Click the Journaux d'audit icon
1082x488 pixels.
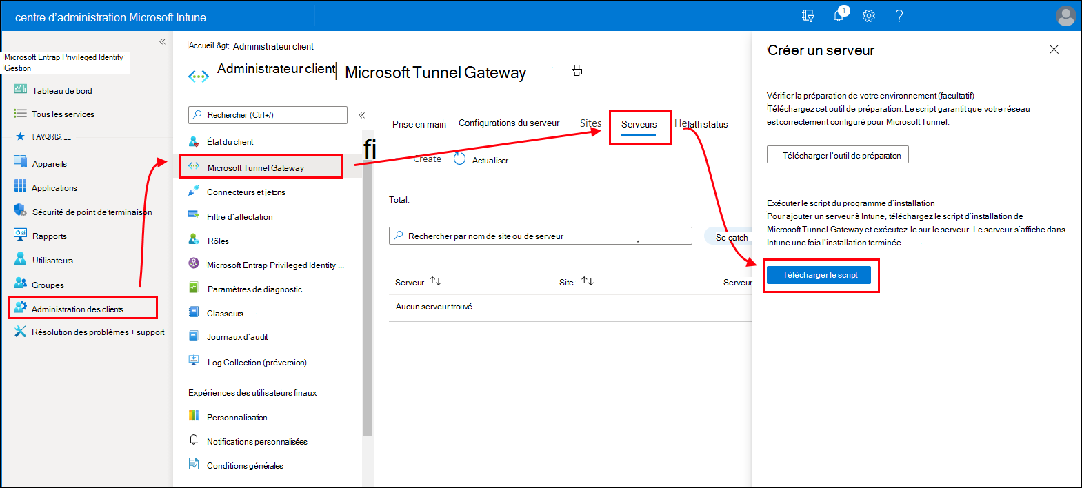[194, 336]
